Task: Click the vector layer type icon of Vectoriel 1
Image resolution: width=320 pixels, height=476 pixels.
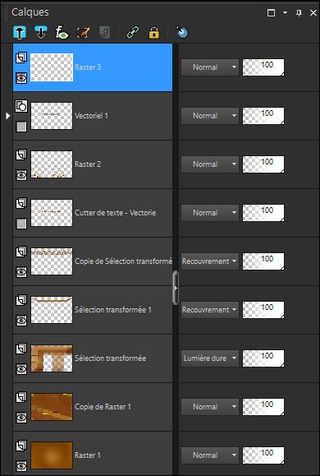Action: point(21,106)
